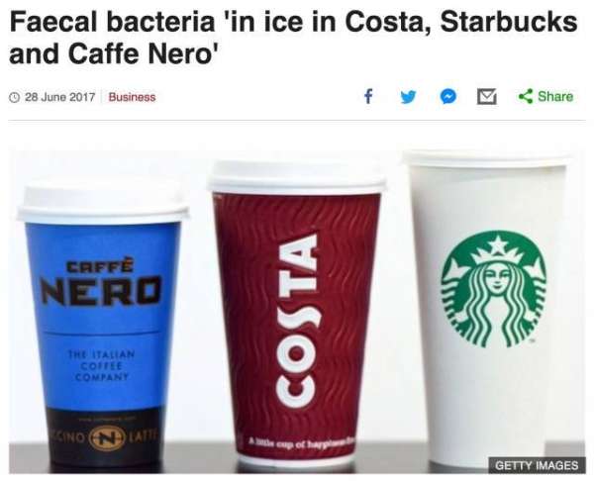This screenshot has width=594, height=481.
Task: Click the clock icon beside date
Action: (15, 97)
